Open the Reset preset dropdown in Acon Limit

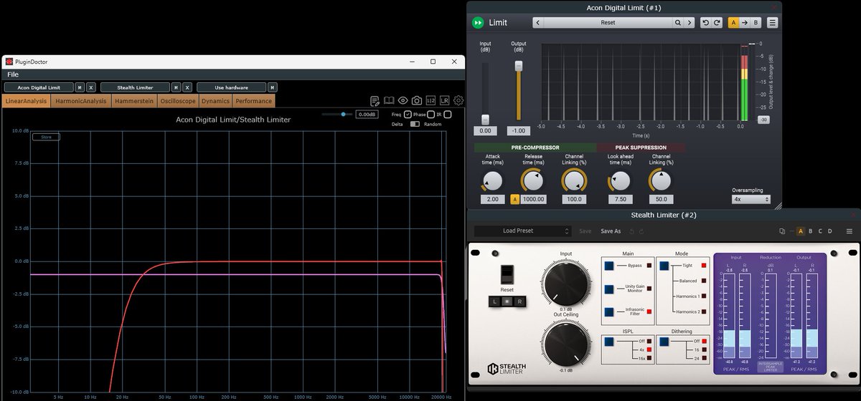(608, 23)
